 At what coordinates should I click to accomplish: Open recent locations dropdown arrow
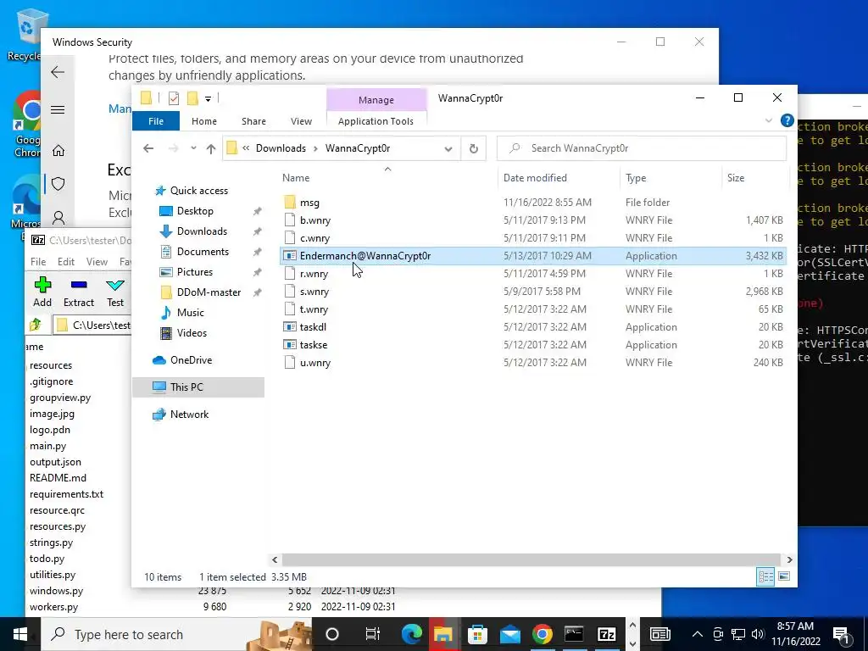pos(193,148)
